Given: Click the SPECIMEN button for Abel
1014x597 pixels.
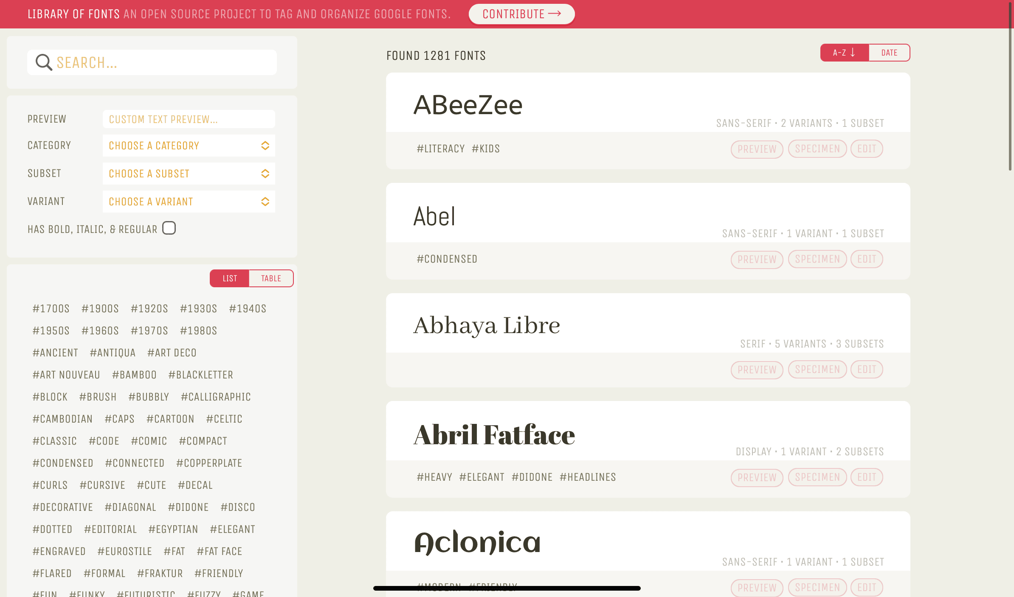Looking at the screenshot, I should pos(816,259).
